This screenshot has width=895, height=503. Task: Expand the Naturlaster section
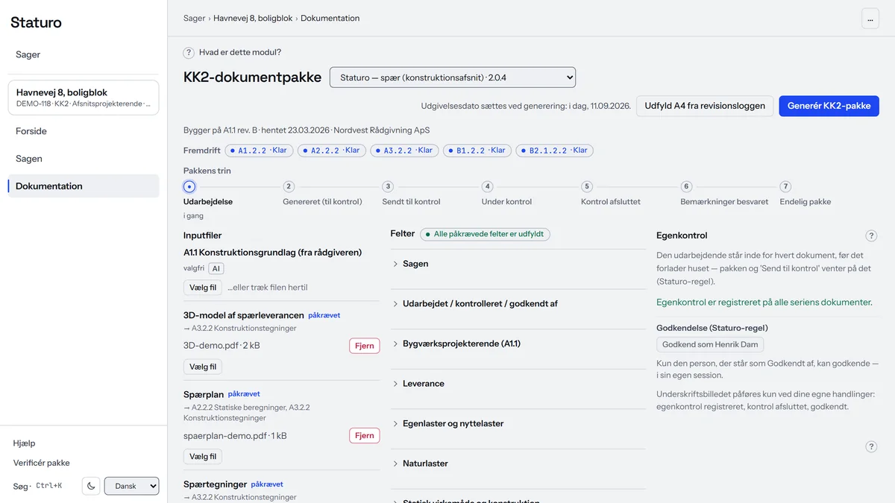coord(518,464)
